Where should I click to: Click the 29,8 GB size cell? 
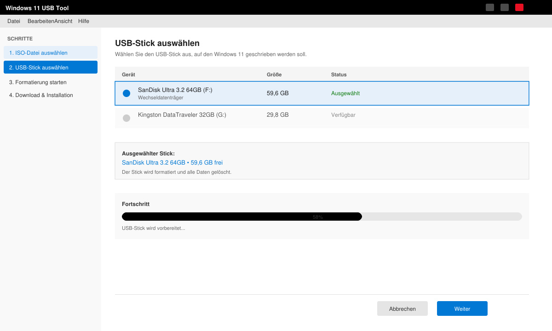click(x=278, y=115)
